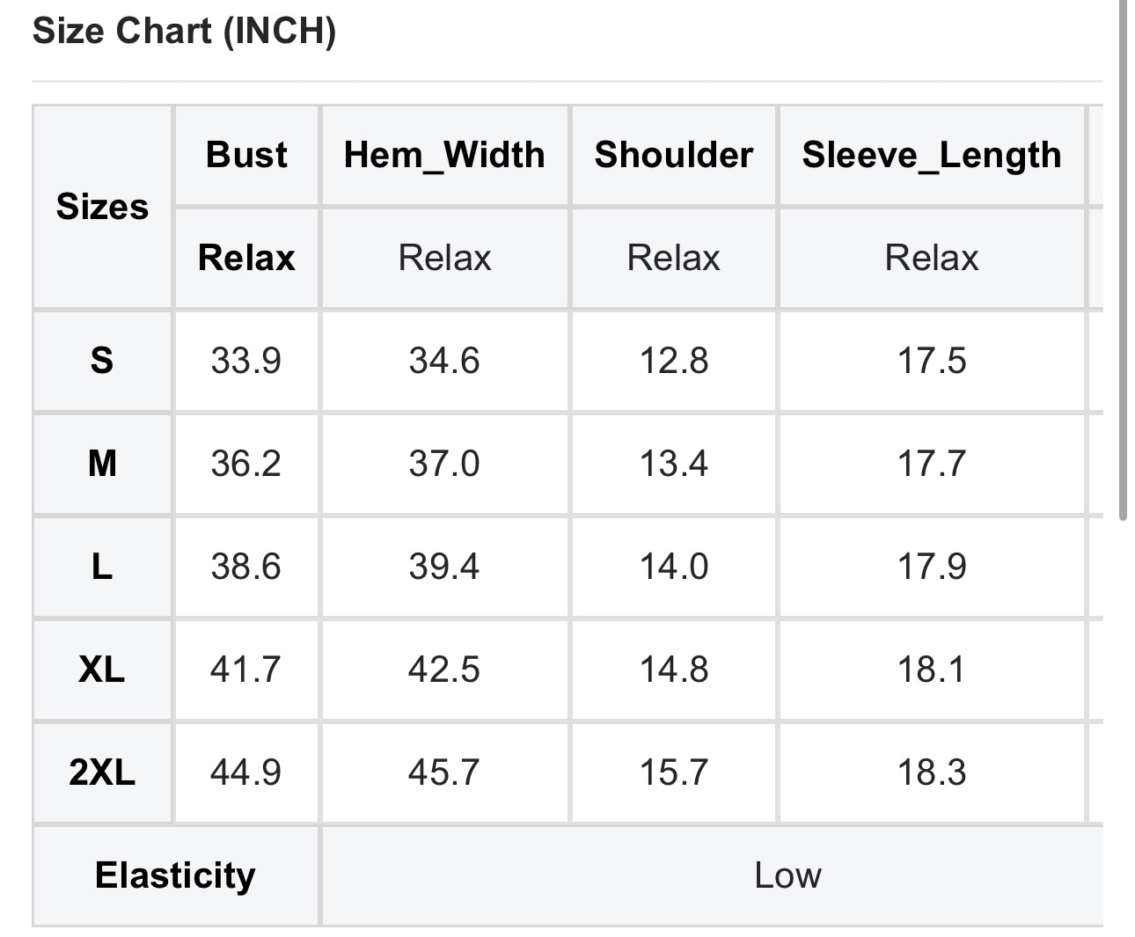
Task: Click the Size Chart (INCH) heading
Action: pyautogui.click(x=184, y=32)
